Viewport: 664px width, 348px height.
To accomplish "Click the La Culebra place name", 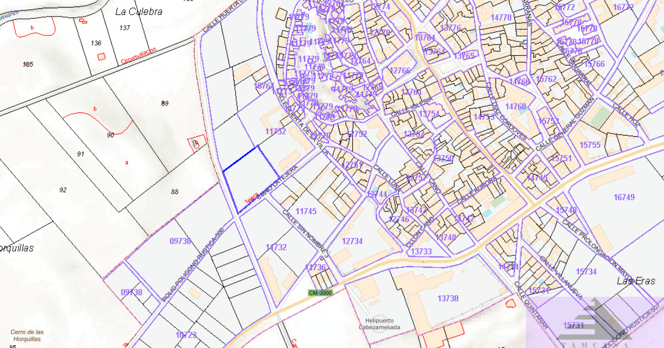I will point(139,11).
